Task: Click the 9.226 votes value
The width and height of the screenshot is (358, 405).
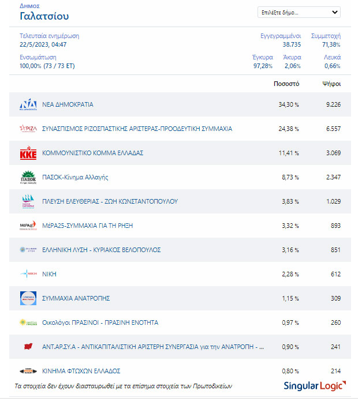Action: click(333, 104)
